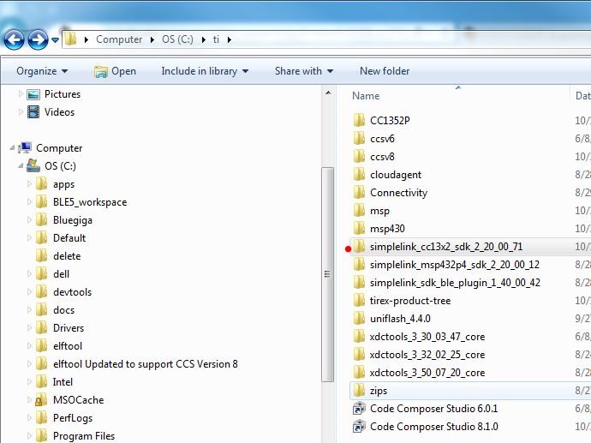
Task: Click the uniflash_4.4.0 folder icon
Action: pos(359,319)
